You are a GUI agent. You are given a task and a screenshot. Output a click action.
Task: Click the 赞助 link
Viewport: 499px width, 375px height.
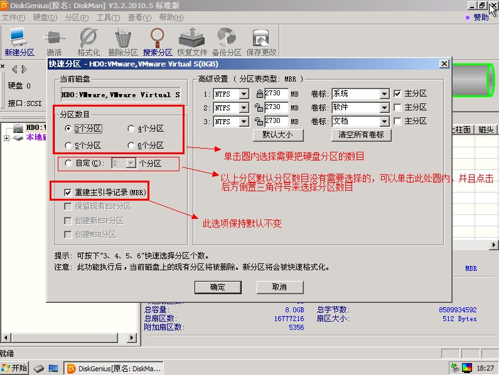click(x=481, y=18)
